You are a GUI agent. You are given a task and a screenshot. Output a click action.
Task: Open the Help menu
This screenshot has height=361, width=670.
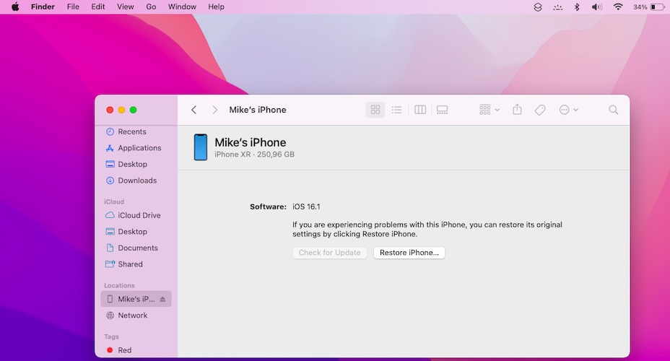(x=216, y=6)
